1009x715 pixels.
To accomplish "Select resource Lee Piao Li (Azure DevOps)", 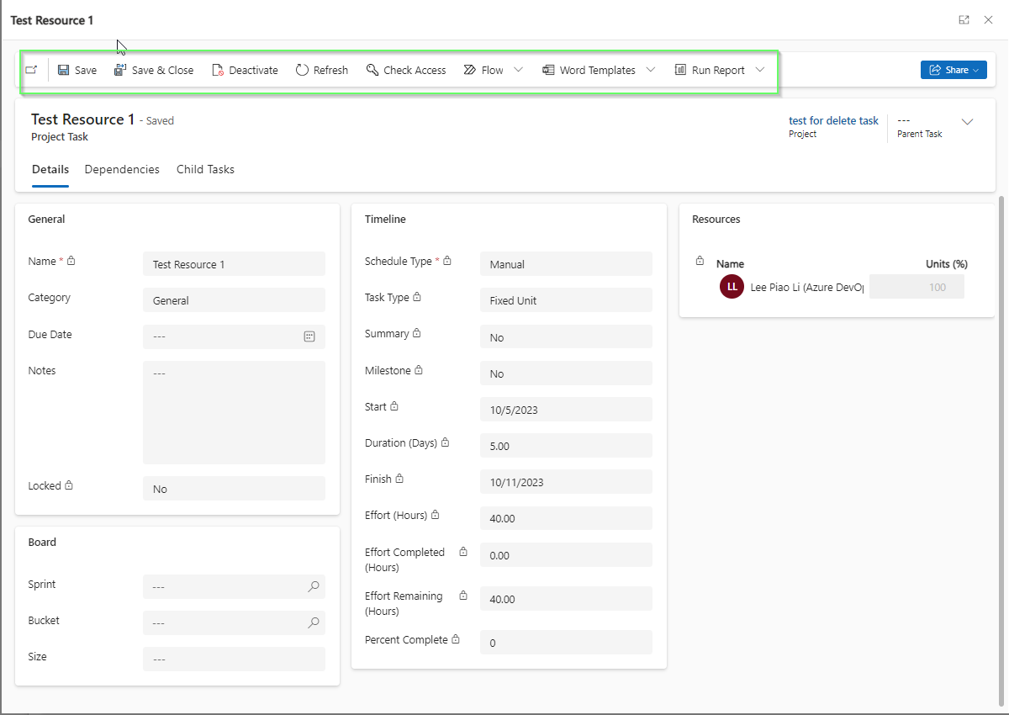I will click(807, 287).
